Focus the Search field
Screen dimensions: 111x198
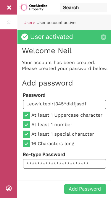[83, 7]
